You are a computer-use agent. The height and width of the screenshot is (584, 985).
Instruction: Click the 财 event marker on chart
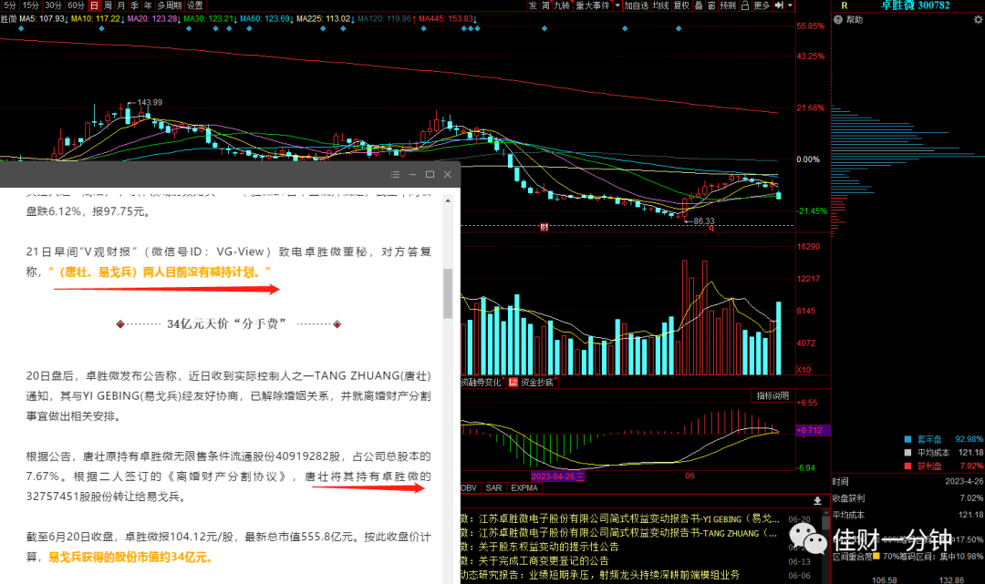coord(544,228)
